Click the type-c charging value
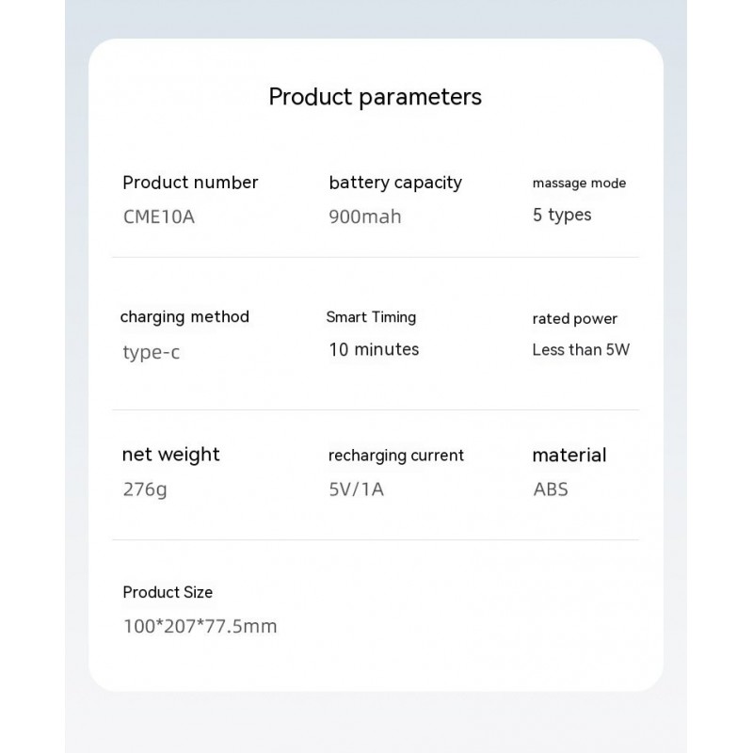753x753 pixels. pos(151,353)
